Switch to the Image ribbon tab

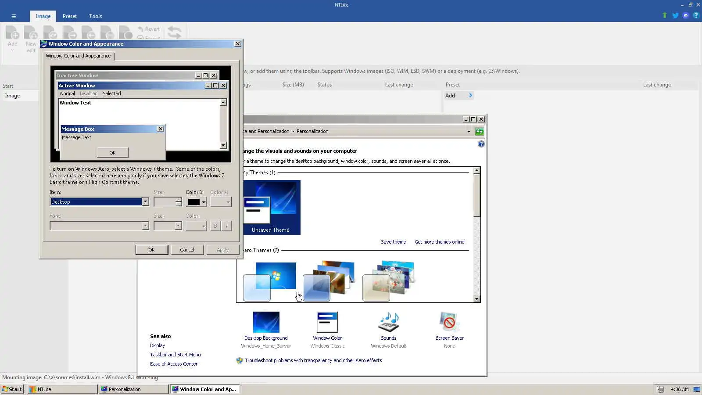coord(43,16)
